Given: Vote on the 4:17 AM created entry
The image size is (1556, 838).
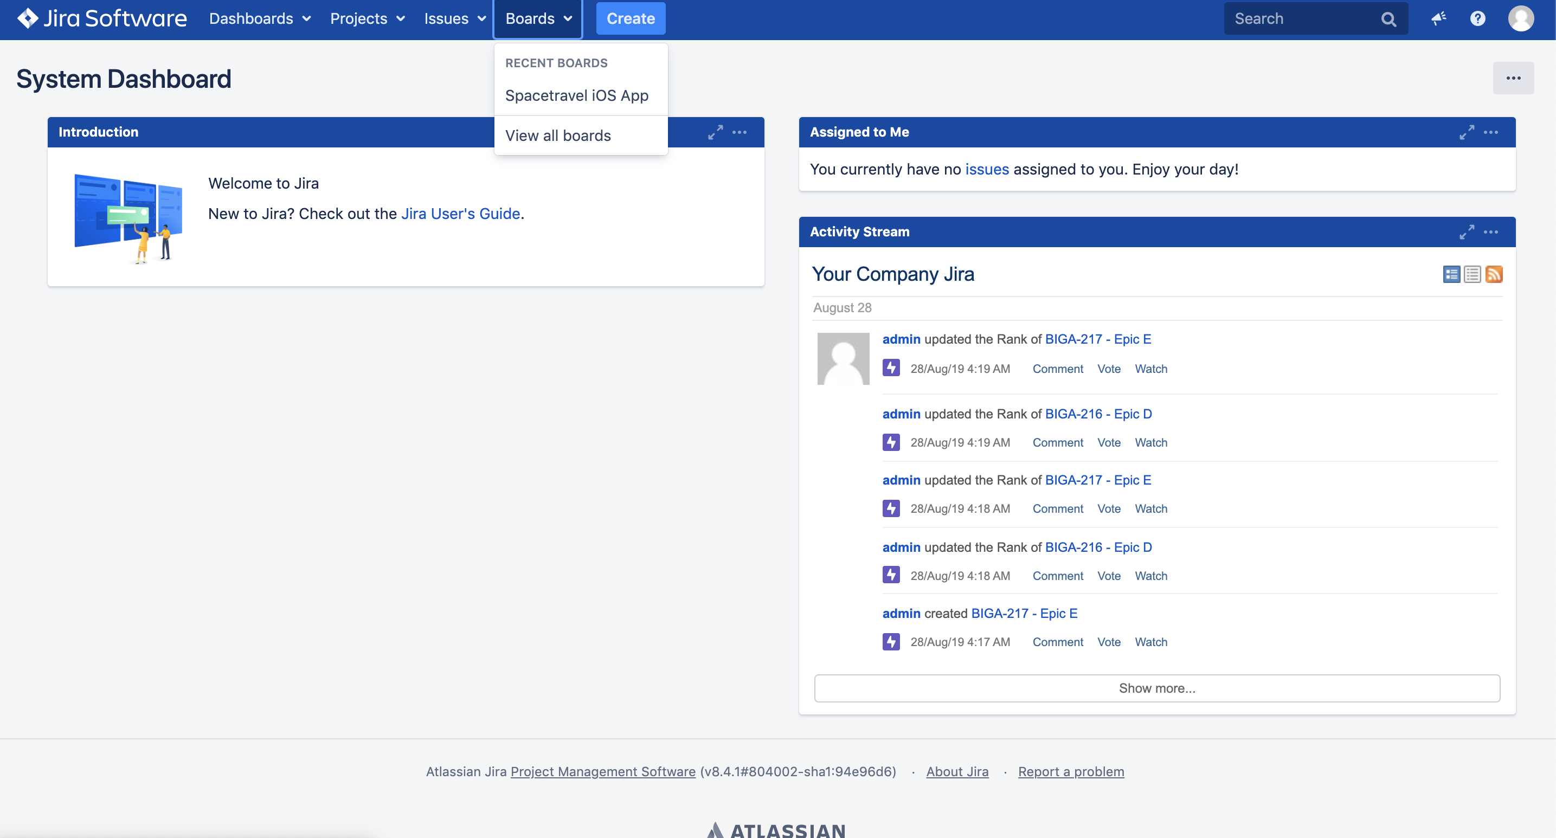Looking at the screenshot, I should pos(1109,642).
